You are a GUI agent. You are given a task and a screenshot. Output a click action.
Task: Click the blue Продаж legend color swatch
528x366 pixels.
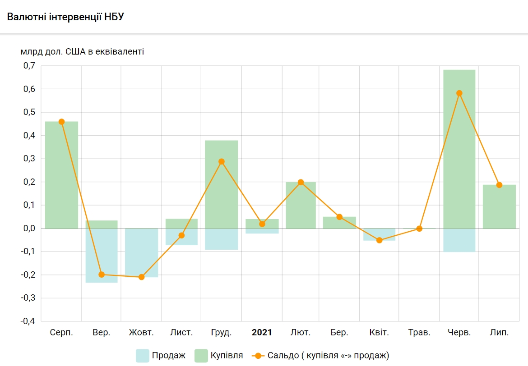pyautogui.click(x=142, y=356)
